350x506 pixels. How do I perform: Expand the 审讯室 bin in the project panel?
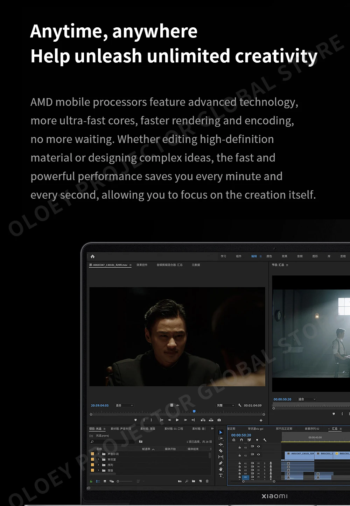point(98,459)
